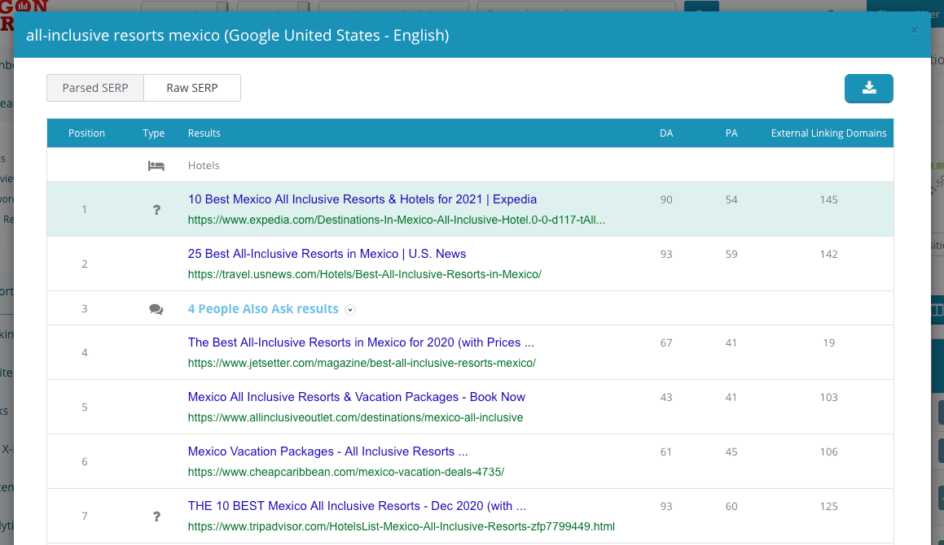Image resolution: width=944 pixels, height=545 pixels.
Task: Download the SERP report
Action: (x=868, y=89)
